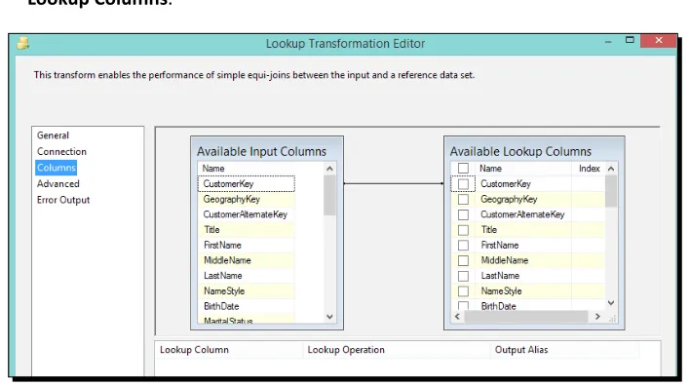Click CustomerKey text in Available Lookup Columns
The width and height of the screenshot is (690, 386).
point(506,184)
